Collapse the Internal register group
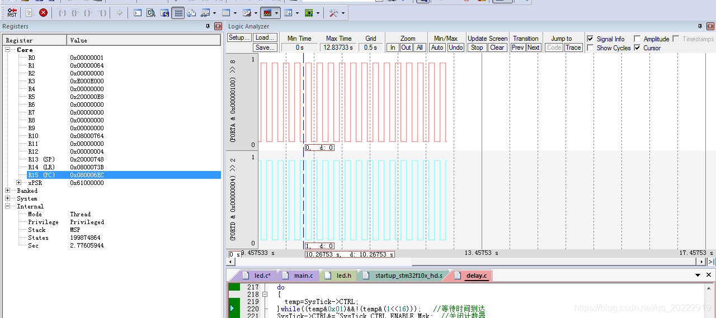The height and width of the screenshot is (318, 716). pyautogui.click(x=8, y=206)
